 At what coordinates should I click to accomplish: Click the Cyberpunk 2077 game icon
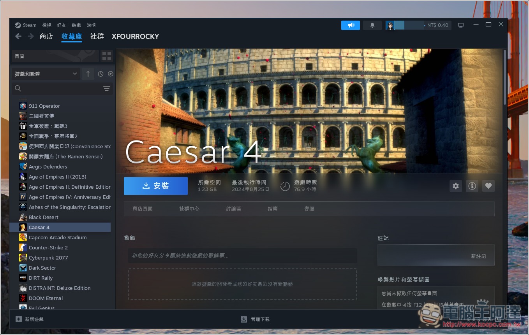(x=23, y=258)
